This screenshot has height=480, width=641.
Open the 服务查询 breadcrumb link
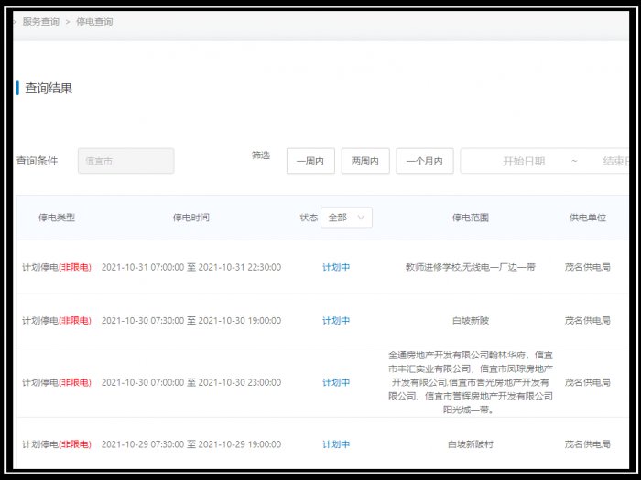pos(41,22)
